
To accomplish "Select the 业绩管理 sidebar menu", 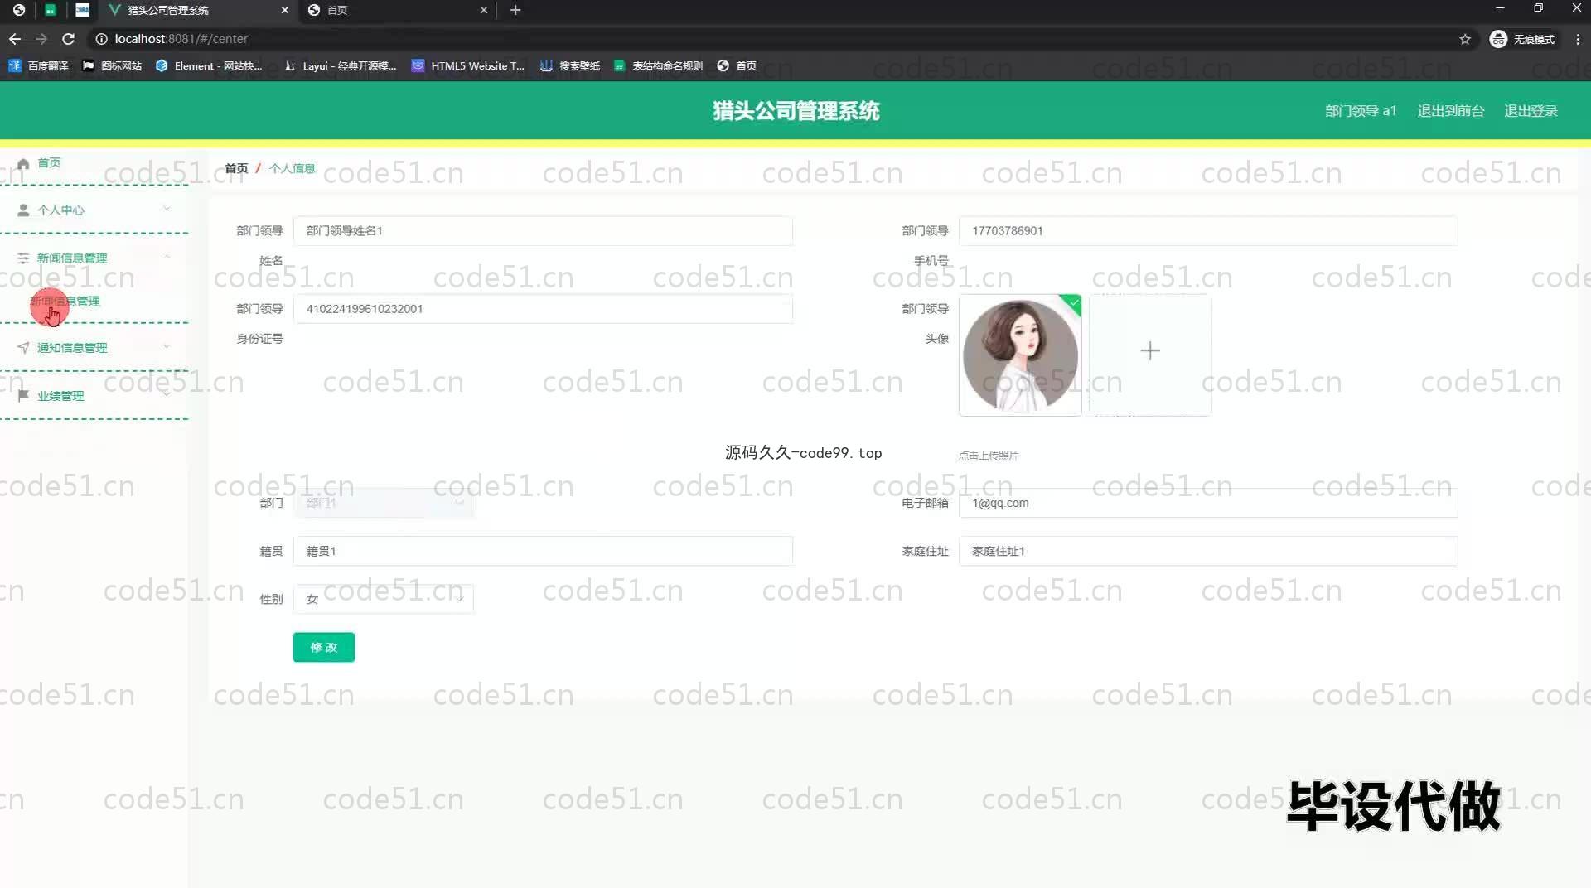I will [x=94, y=396].
